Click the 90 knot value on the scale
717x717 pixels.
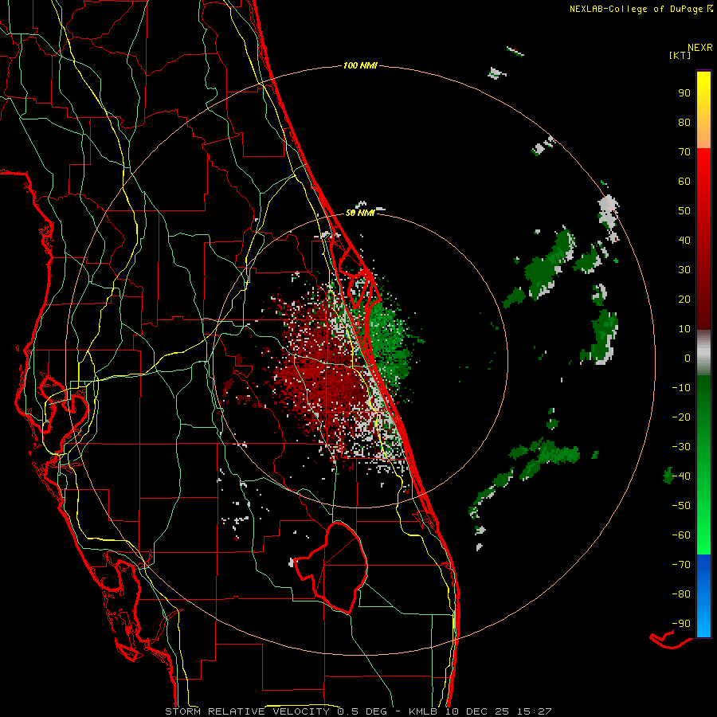click(684, 93)
